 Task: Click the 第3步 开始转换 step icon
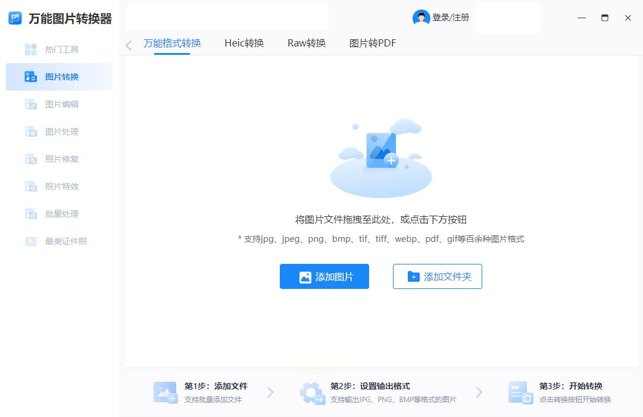[520, 393]
